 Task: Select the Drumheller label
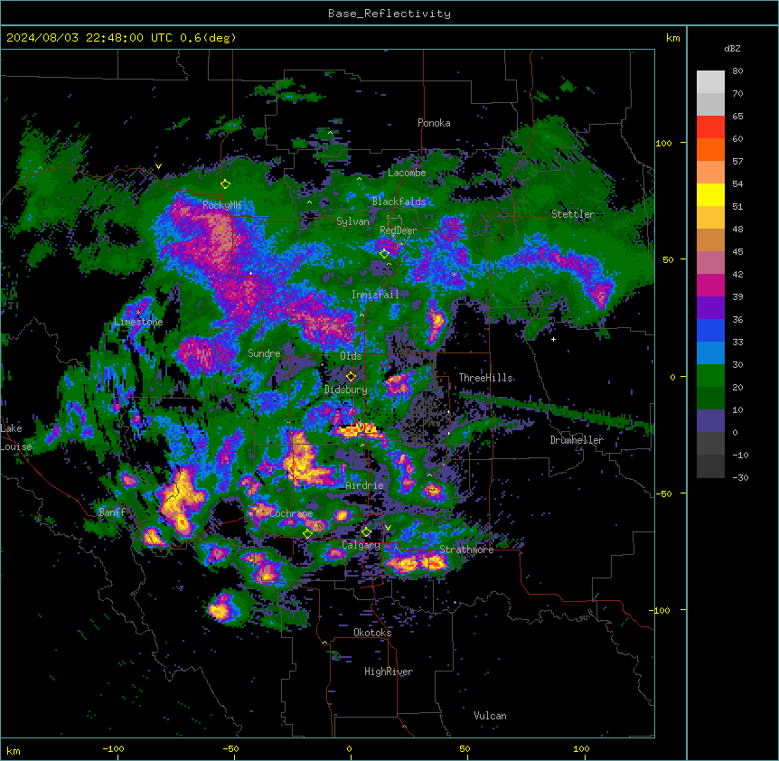(577, 440)
